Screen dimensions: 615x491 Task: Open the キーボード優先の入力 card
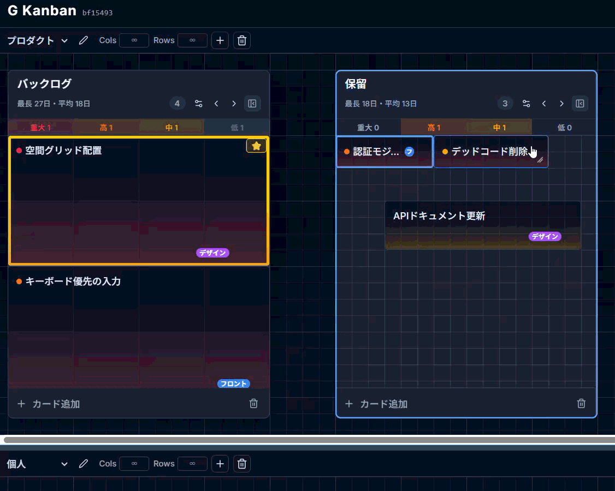[139, 327]
